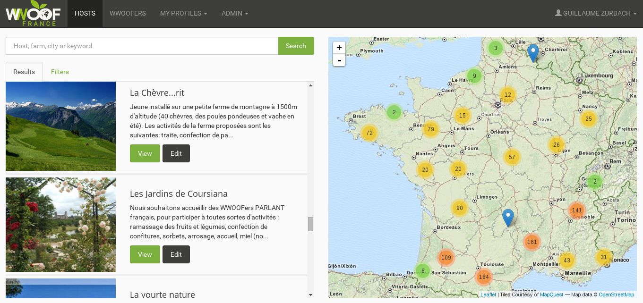The width and height of the screenshot is (643, 303).
Task: Open the map cluster labeled 109
Action: [x=446, y=258]
